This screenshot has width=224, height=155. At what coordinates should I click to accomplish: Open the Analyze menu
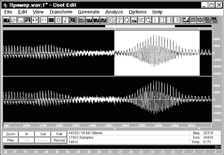coord(114,12)
